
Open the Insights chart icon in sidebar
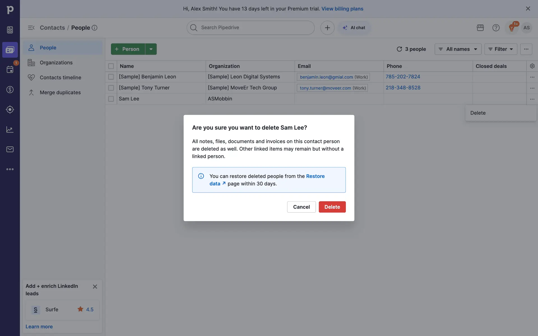click(10, 129)
